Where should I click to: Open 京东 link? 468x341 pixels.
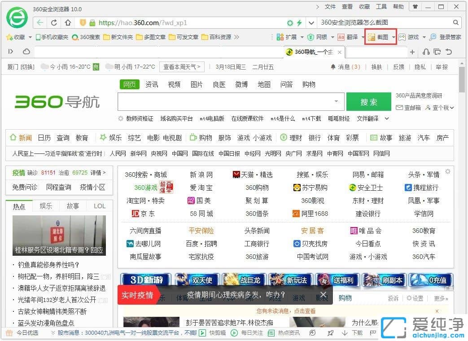tap(143, 214)
